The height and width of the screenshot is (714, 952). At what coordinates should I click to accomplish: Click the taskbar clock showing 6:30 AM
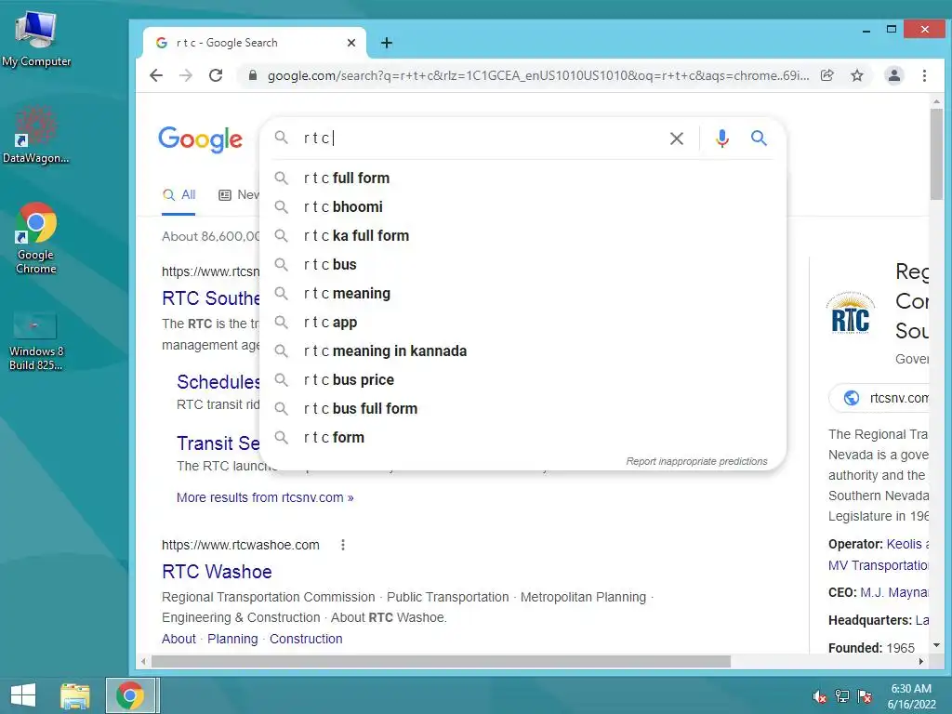click(x=911, y=696)
